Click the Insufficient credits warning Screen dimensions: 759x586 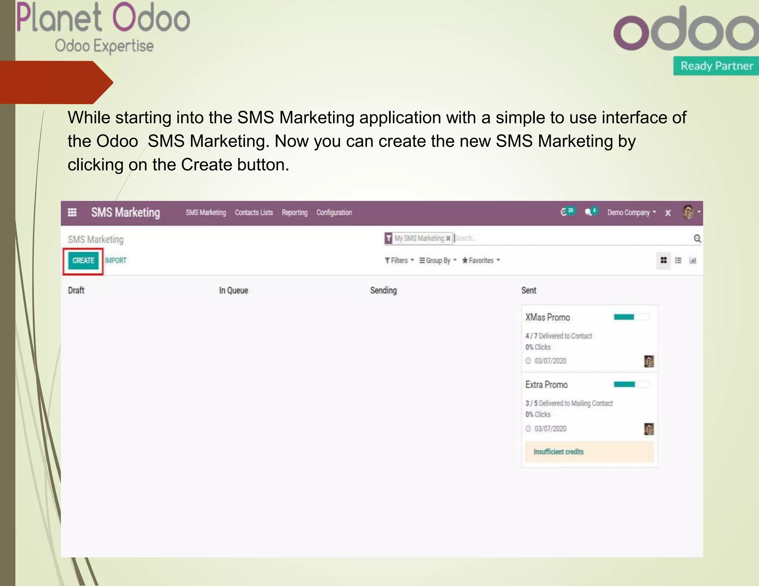pyautogui.click(x=589, y=452)
